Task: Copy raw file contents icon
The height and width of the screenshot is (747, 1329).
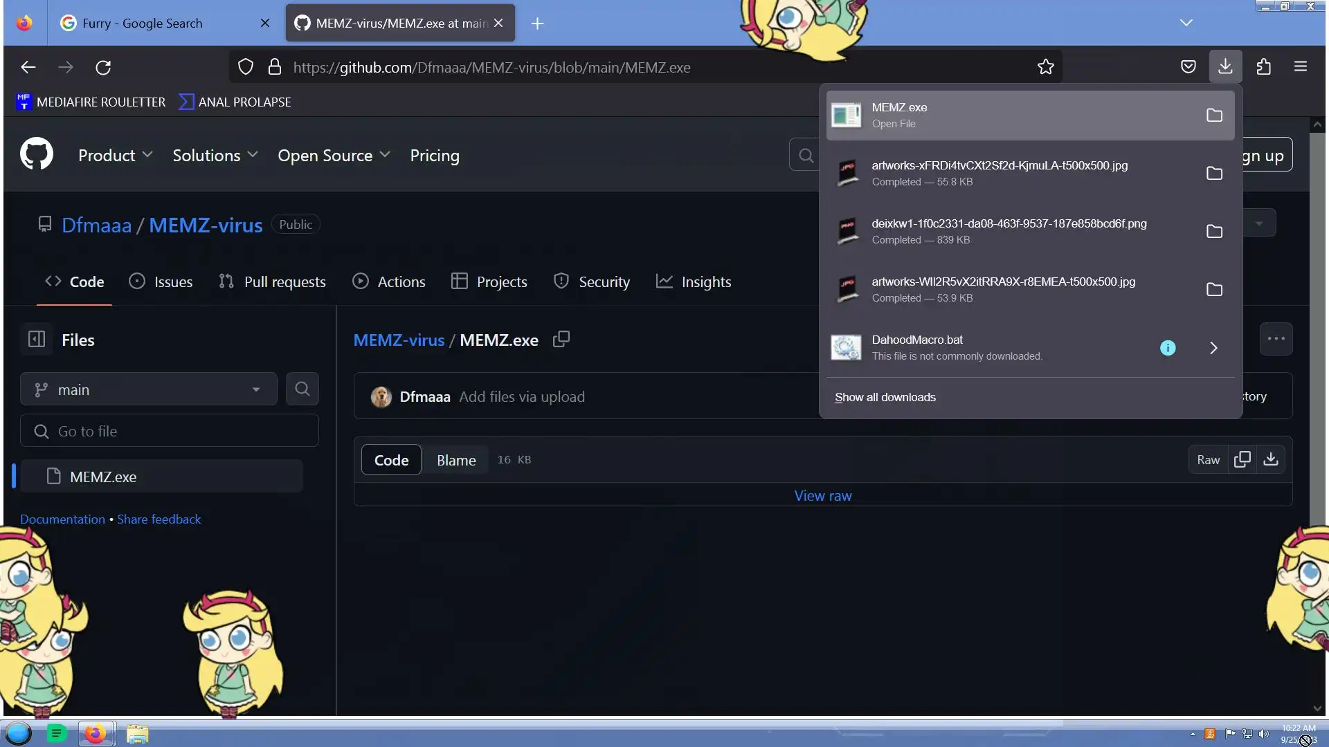Action: click(x=1242, y=459)
